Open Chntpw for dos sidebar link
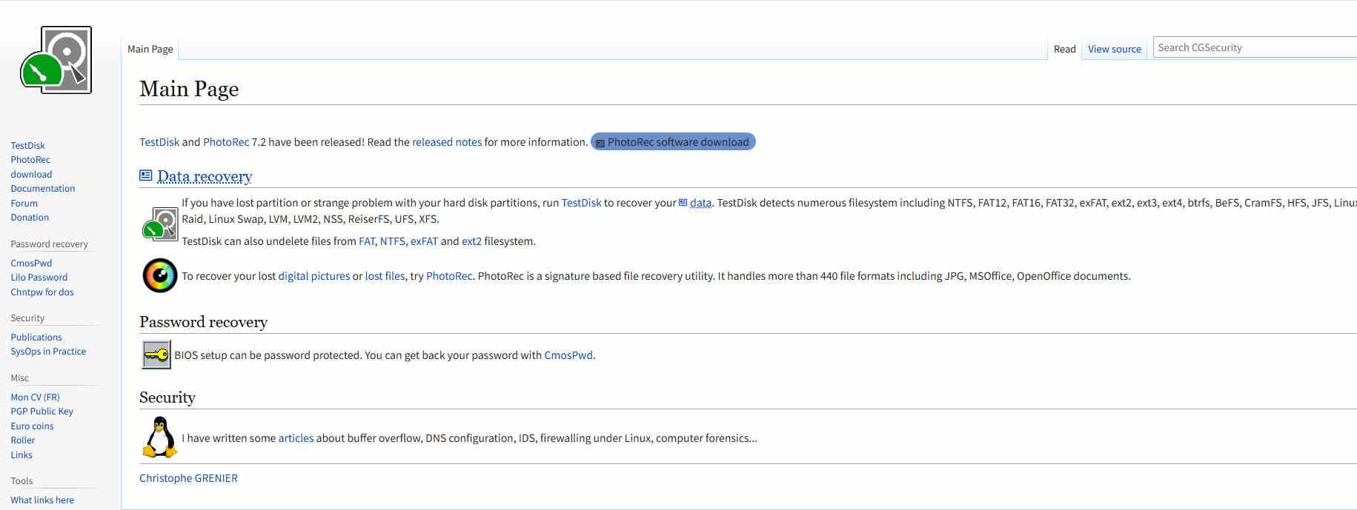This screenshot has height=510, width=1357. coord(42,292)
